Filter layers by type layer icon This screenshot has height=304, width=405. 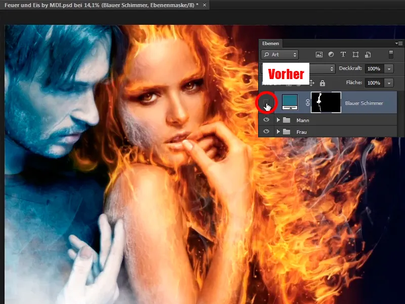point(343,54)
